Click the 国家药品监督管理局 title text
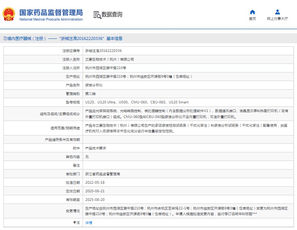297x230 pixels. point(51,12)
